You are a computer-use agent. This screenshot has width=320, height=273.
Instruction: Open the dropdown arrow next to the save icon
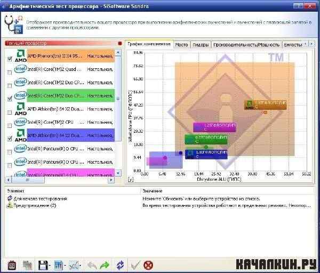coord(50,266)
